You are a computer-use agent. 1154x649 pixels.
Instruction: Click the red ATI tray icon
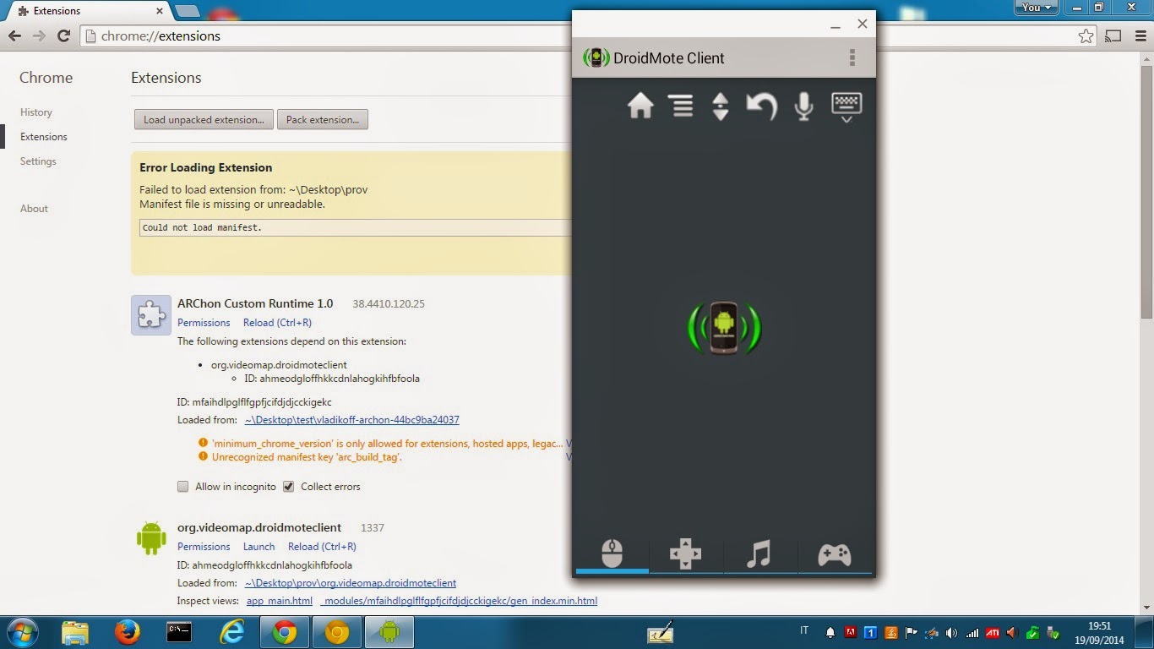[993, 632]
